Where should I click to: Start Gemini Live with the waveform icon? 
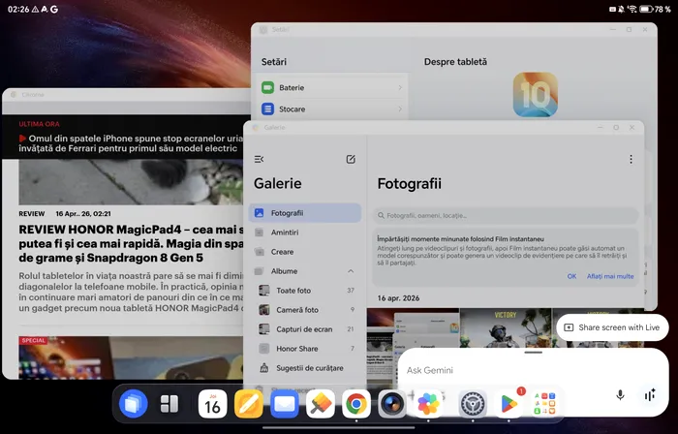click(x=650, y=395)
